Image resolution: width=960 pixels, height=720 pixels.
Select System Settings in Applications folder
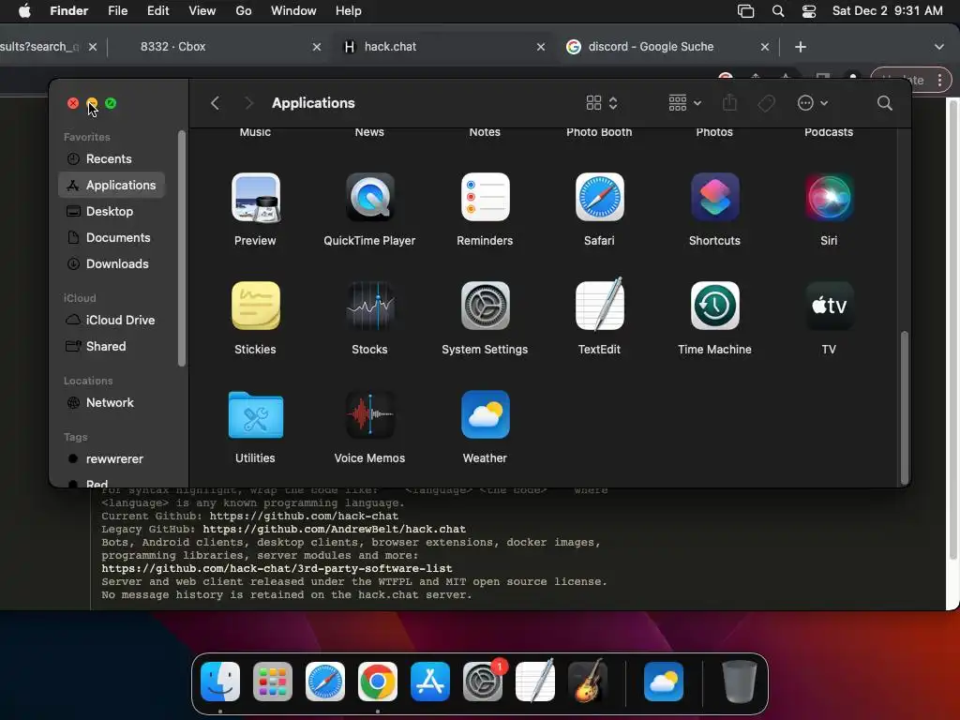click(485, 306)
